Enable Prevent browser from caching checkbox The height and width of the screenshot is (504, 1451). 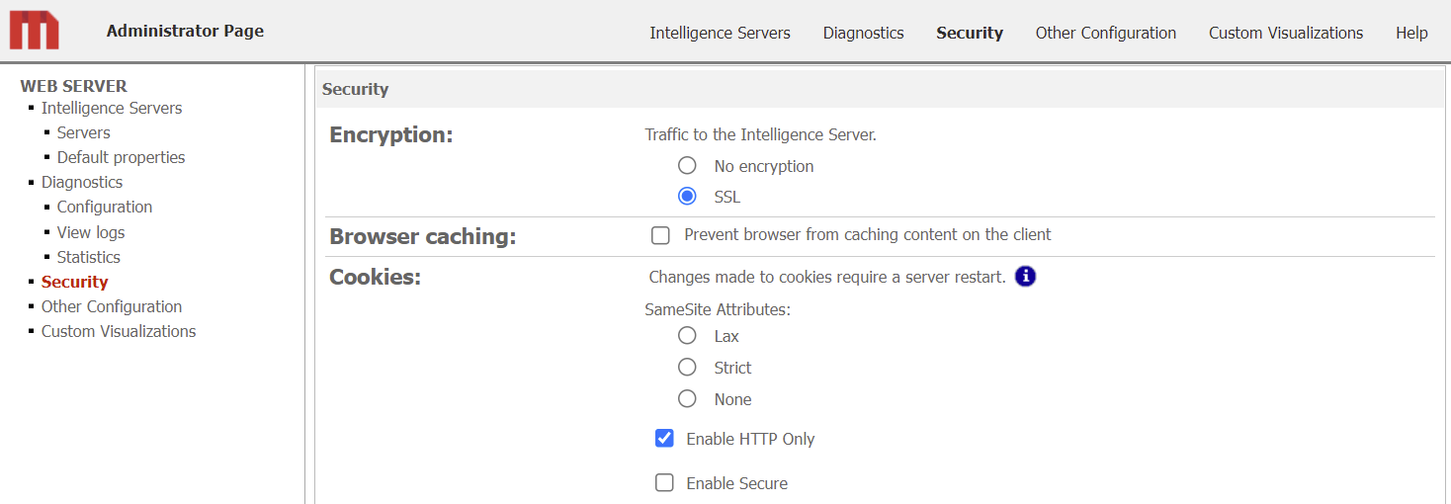point(661,235)
